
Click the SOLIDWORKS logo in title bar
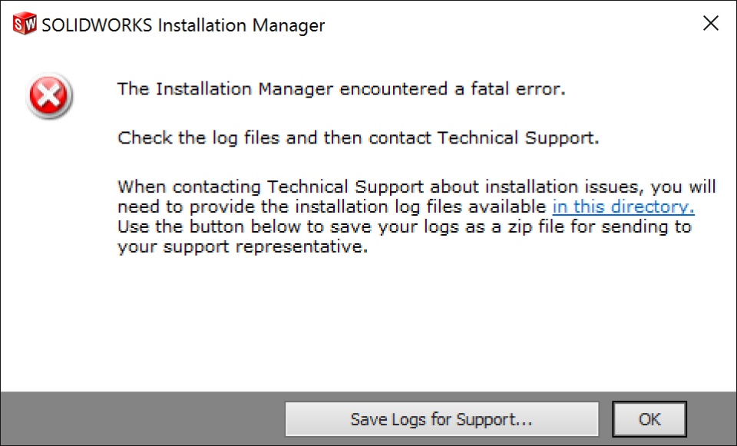tap(25, 24)
